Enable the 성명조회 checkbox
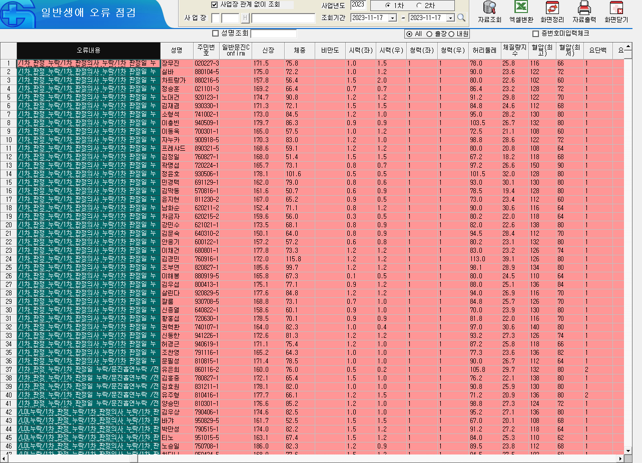Image resolution: width=642 pixels, height=463 pixels. point(216,34)
